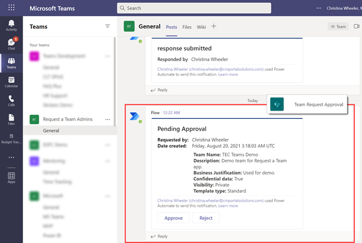Screen dimensions: 362x243
Task: Click the 12:22 AM timestamp on Flow post
Action: (x=171, y=113)
